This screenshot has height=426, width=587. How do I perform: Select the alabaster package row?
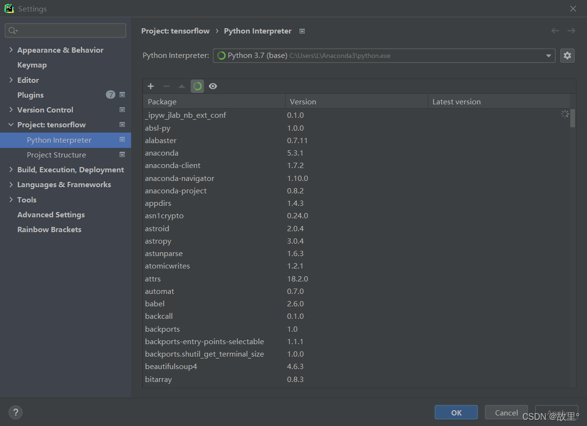(x=356, y=140)
